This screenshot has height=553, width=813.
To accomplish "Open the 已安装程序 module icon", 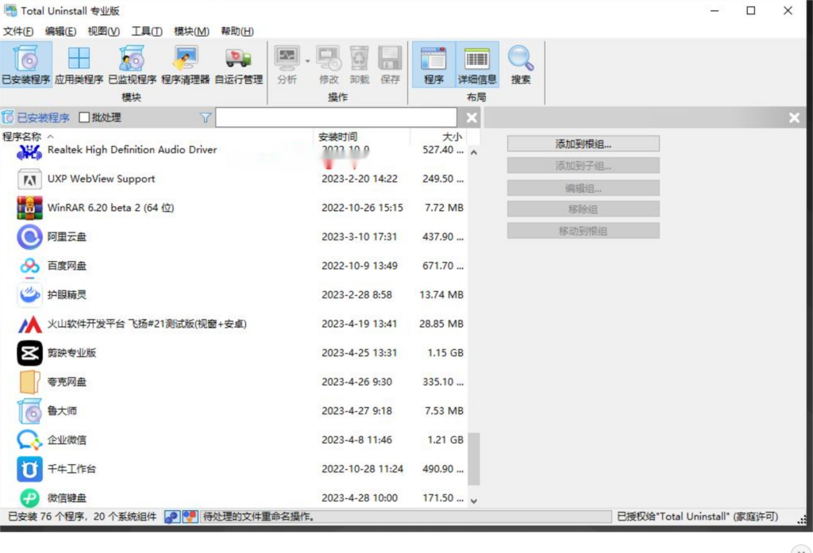I will 26,64.
